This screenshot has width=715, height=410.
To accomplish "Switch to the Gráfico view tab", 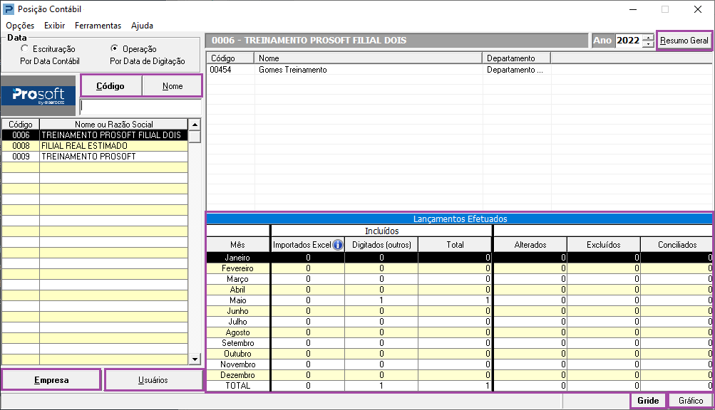I will 690,401.
